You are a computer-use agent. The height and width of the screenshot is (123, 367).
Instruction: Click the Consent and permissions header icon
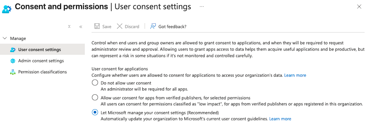pyautogui.click(x=7, y=8)
